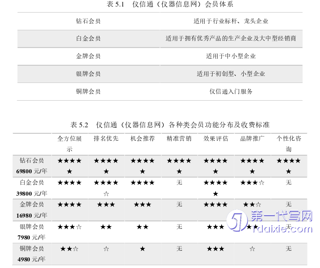Select '银牌会员' beside '适用于初创型、小型企业'

[88, 74]
